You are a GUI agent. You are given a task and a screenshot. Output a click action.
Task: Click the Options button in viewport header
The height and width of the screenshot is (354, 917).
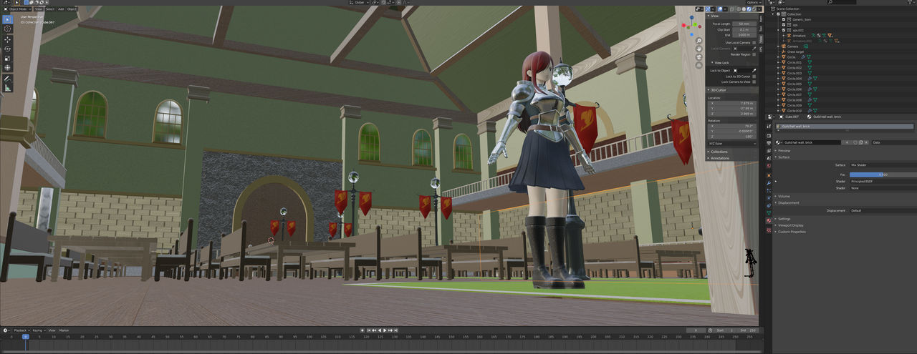(753, 2)
